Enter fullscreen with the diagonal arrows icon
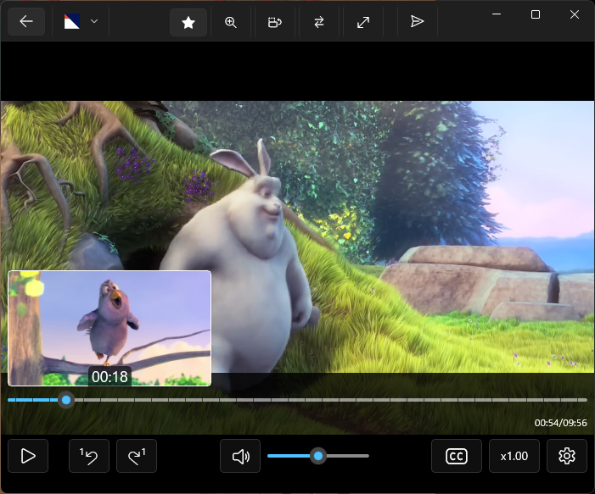The image size is (595, 494). [x=363, y=22]
